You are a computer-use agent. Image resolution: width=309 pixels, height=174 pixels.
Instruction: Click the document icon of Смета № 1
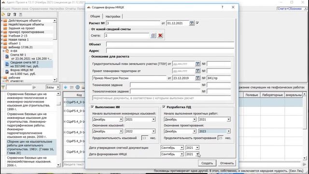pyautogui.click(x=7, y=57)
